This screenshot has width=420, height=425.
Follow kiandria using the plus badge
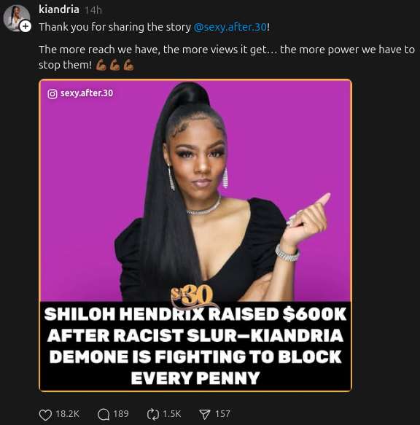[x=26, y=26]
